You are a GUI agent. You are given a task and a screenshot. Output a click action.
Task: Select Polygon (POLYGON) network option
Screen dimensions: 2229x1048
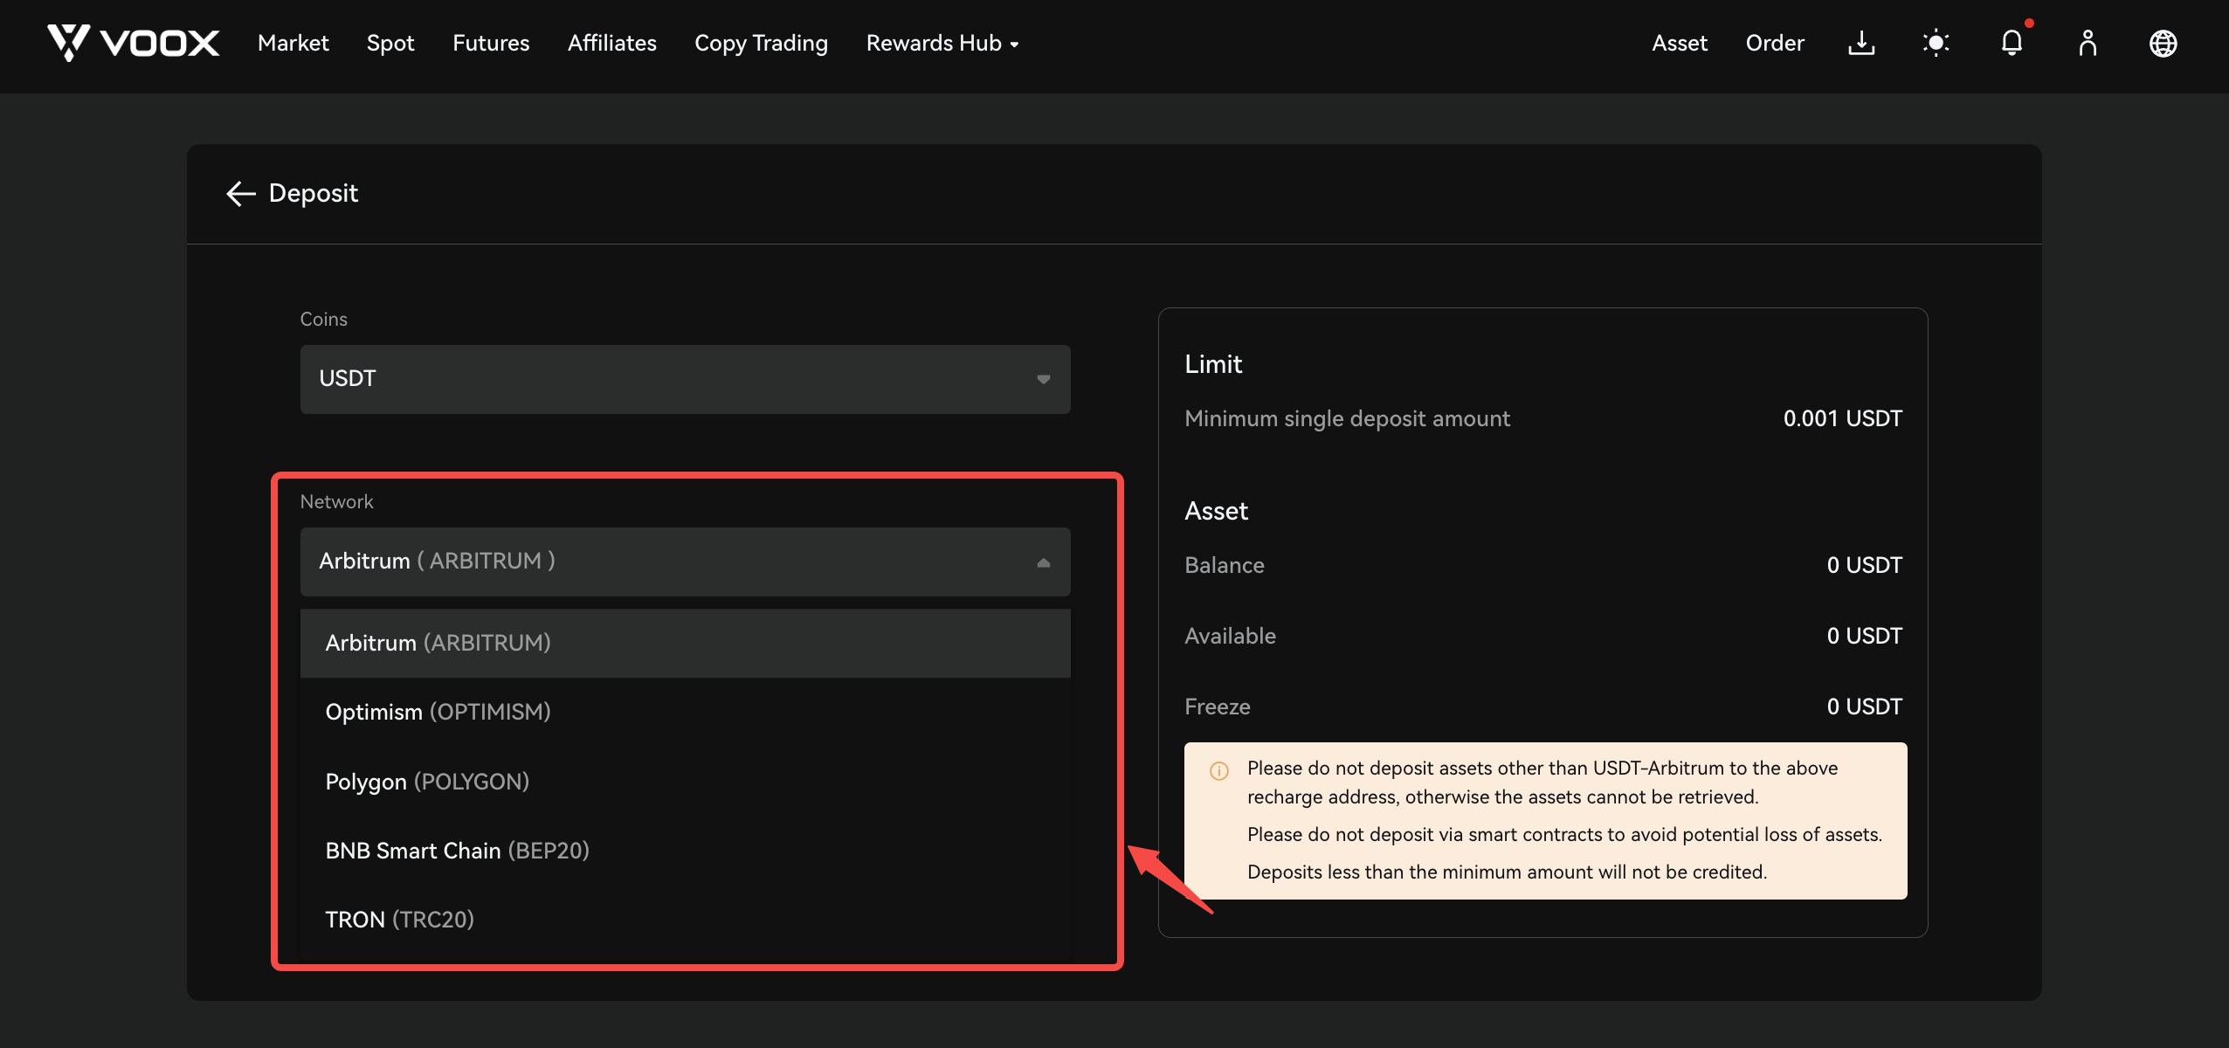pyautogui.click(x=685, y=782)
